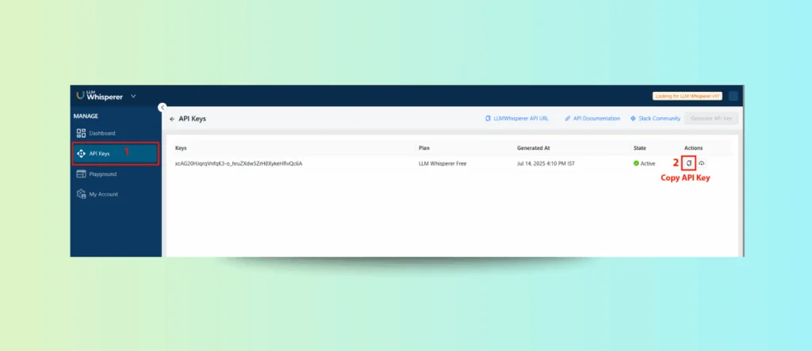Collapse the sidebar with the chevron button
Screen dimensions: 812x351
click(162, 107)
